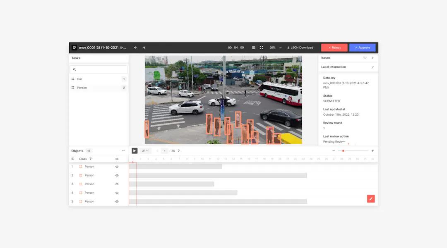Screen dimensions: 447x248
Task: Play the video sequence
Action: click(135, 151)
